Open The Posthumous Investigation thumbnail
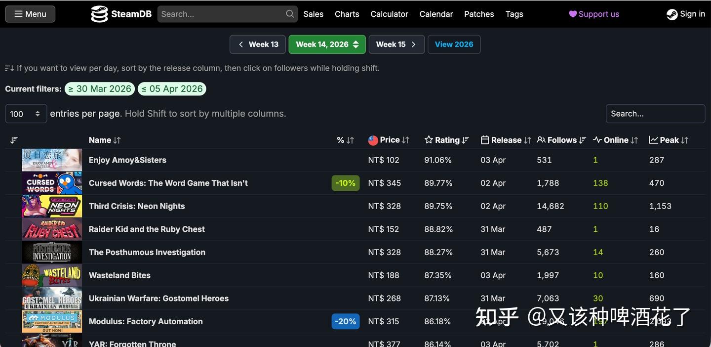The height and width of the screenshot is (347, 711). coord(52,253)
